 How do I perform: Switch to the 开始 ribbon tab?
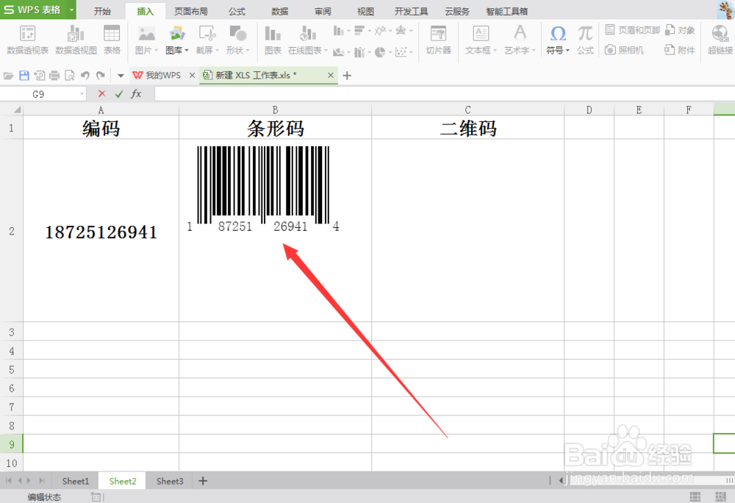click(x=102, y=11)
